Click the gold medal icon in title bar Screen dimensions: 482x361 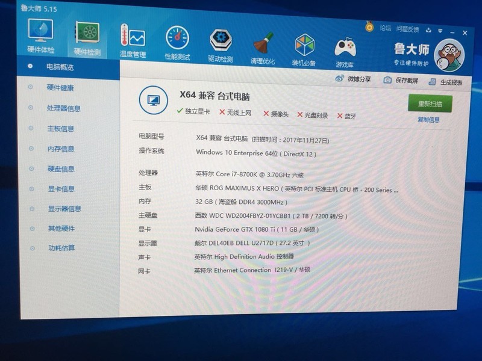369,26
